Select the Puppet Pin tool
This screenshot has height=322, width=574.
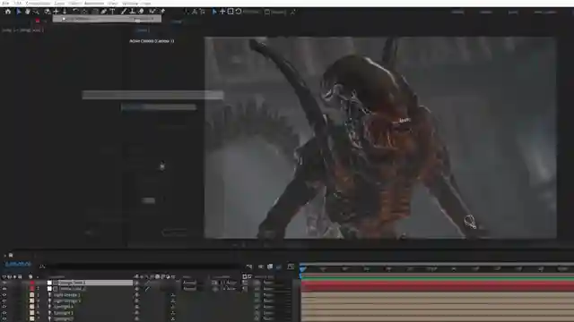162,12
